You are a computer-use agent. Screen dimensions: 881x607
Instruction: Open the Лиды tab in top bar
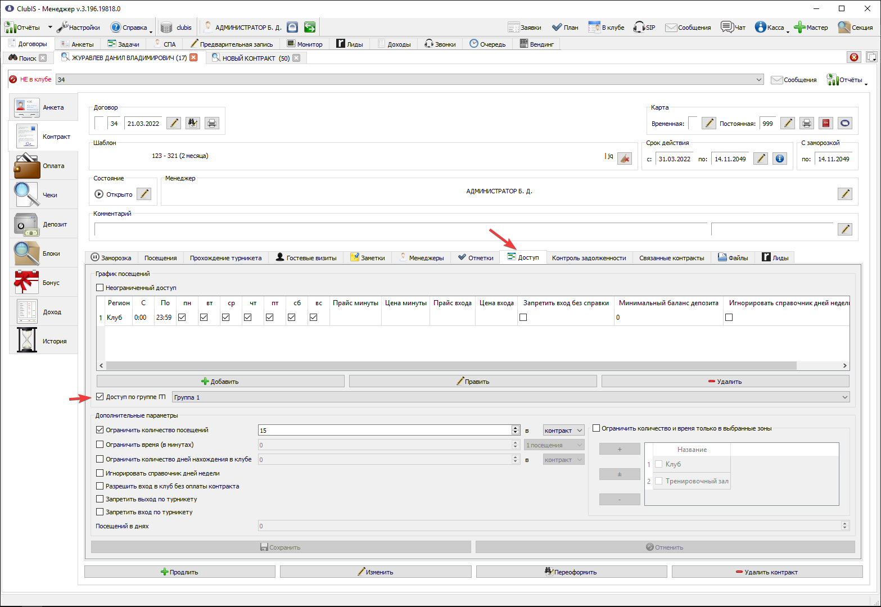point(350,44)
